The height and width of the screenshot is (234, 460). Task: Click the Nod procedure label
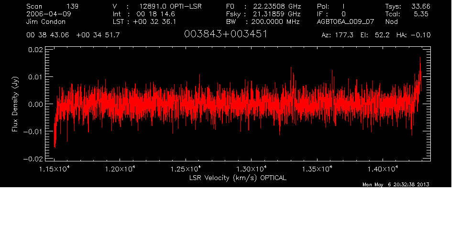[391, 21]
